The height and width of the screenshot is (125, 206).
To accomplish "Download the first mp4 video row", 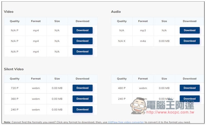I will [x=82, y=30].
